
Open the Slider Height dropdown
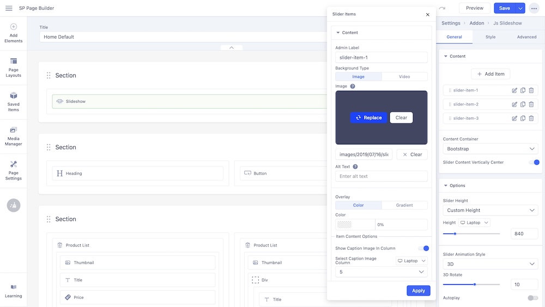pyautogui.click(x=490, y=210)
